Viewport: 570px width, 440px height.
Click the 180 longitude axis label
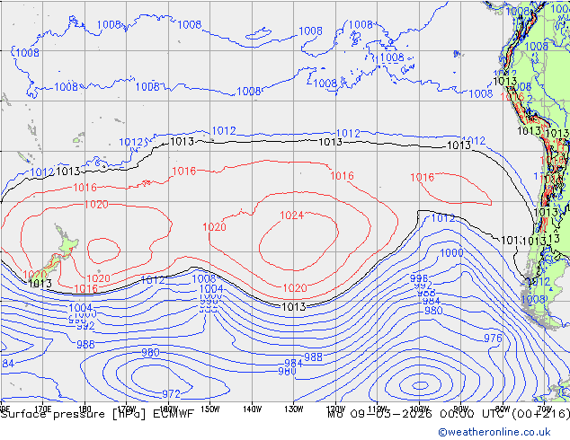coord(85,409)
